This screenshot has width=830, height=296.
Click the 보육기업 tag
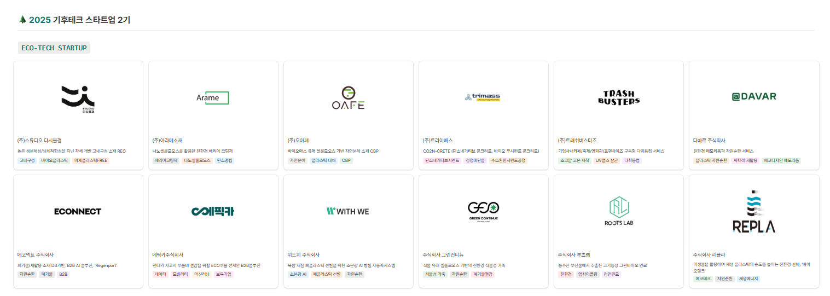[223, 275]
